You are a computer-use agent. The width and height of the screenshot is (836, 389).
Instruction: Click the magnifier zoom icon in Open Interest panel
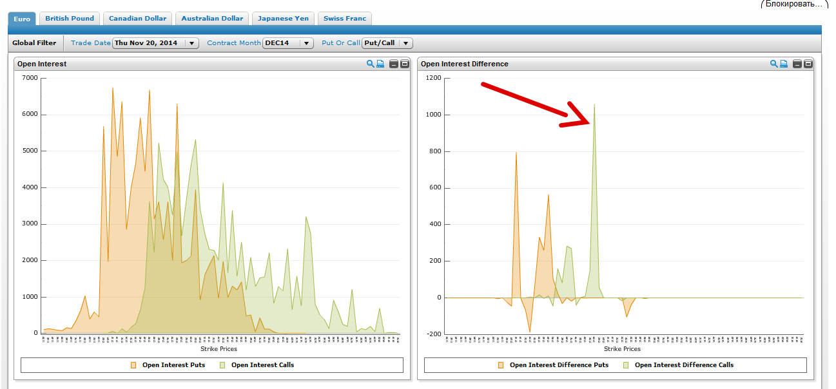[371, 64]
